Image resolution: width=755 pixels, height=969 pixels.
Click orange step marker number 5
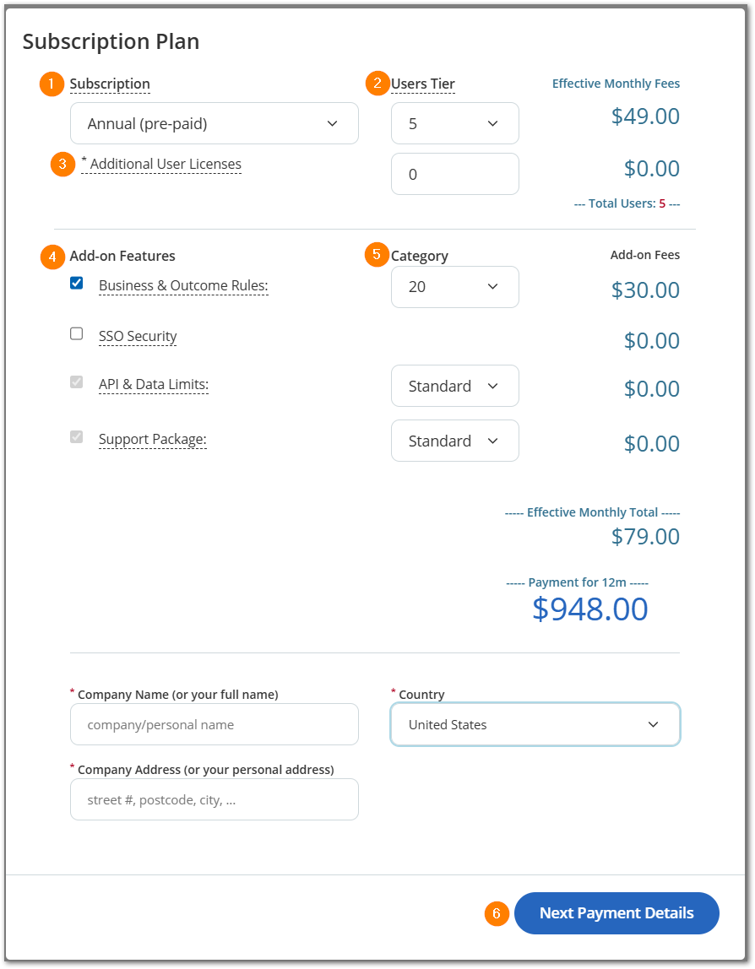[377, 255]
